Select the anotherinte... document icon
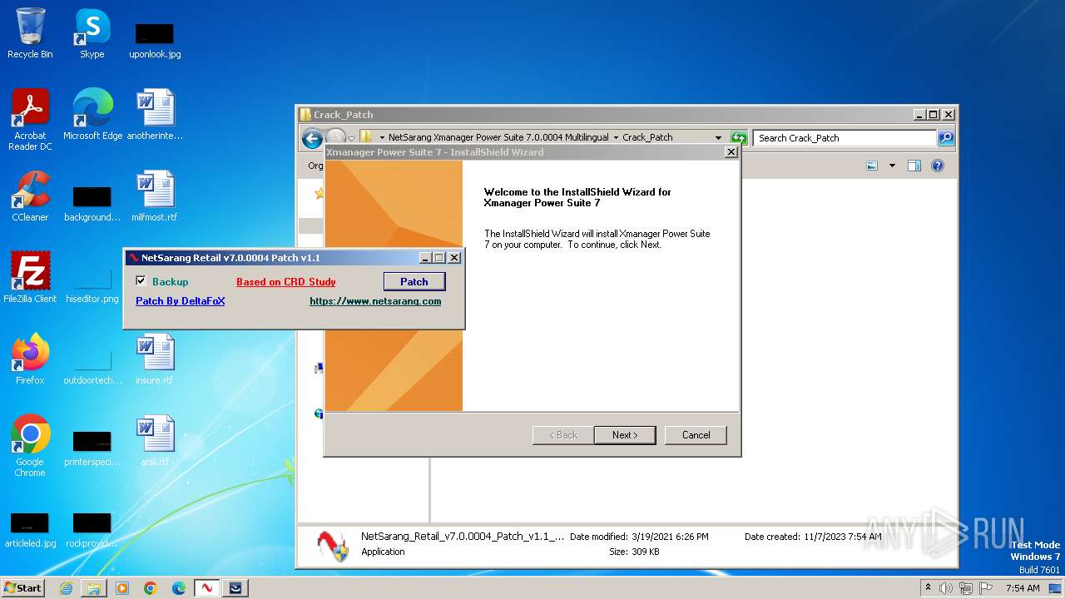The image size is (1065, 599). point(155,114)
